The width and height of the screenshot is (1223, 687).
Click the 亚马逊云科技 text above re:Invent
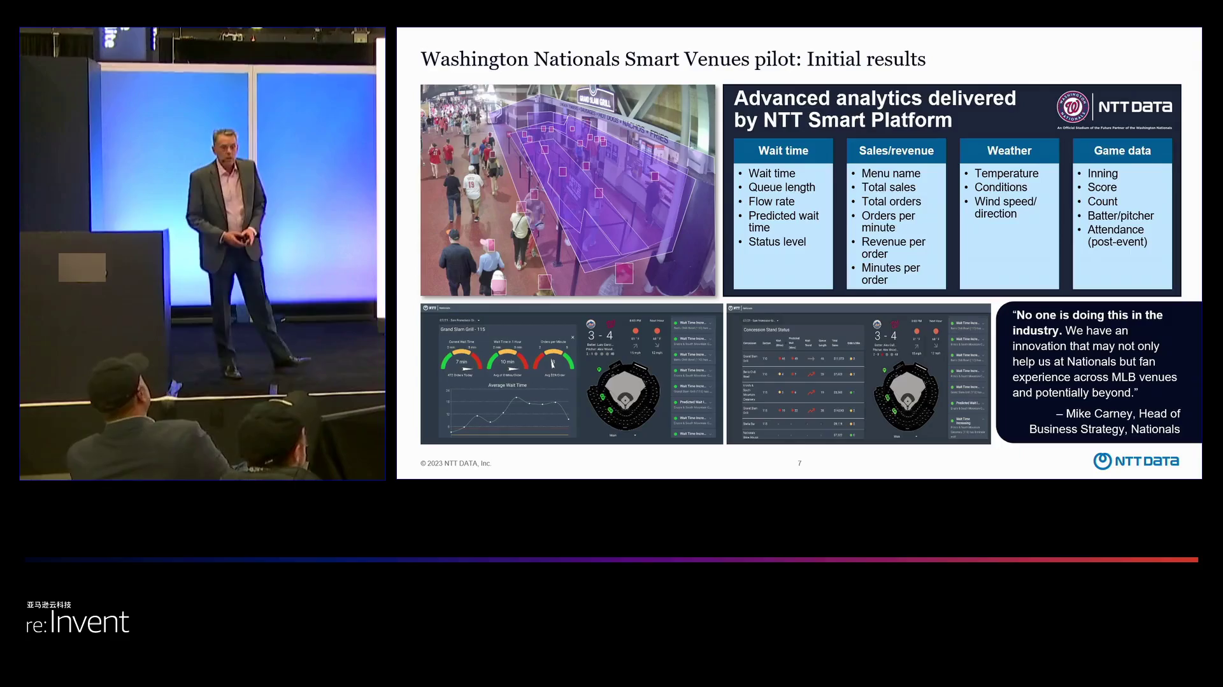tap(49, 605)
